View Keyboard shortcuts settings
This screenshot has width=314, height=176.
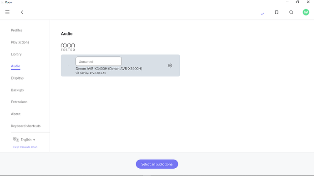(x=25, y=126)
